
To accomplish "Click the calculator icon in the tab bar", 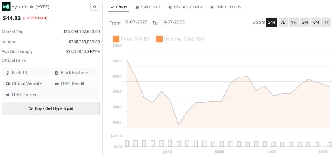I will coord(137,7).
